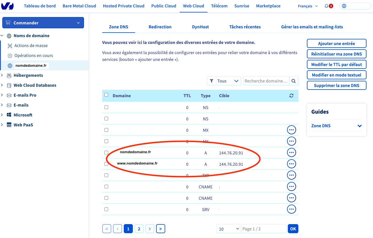Click the Ajouter une entrée button

pos(336,44)
